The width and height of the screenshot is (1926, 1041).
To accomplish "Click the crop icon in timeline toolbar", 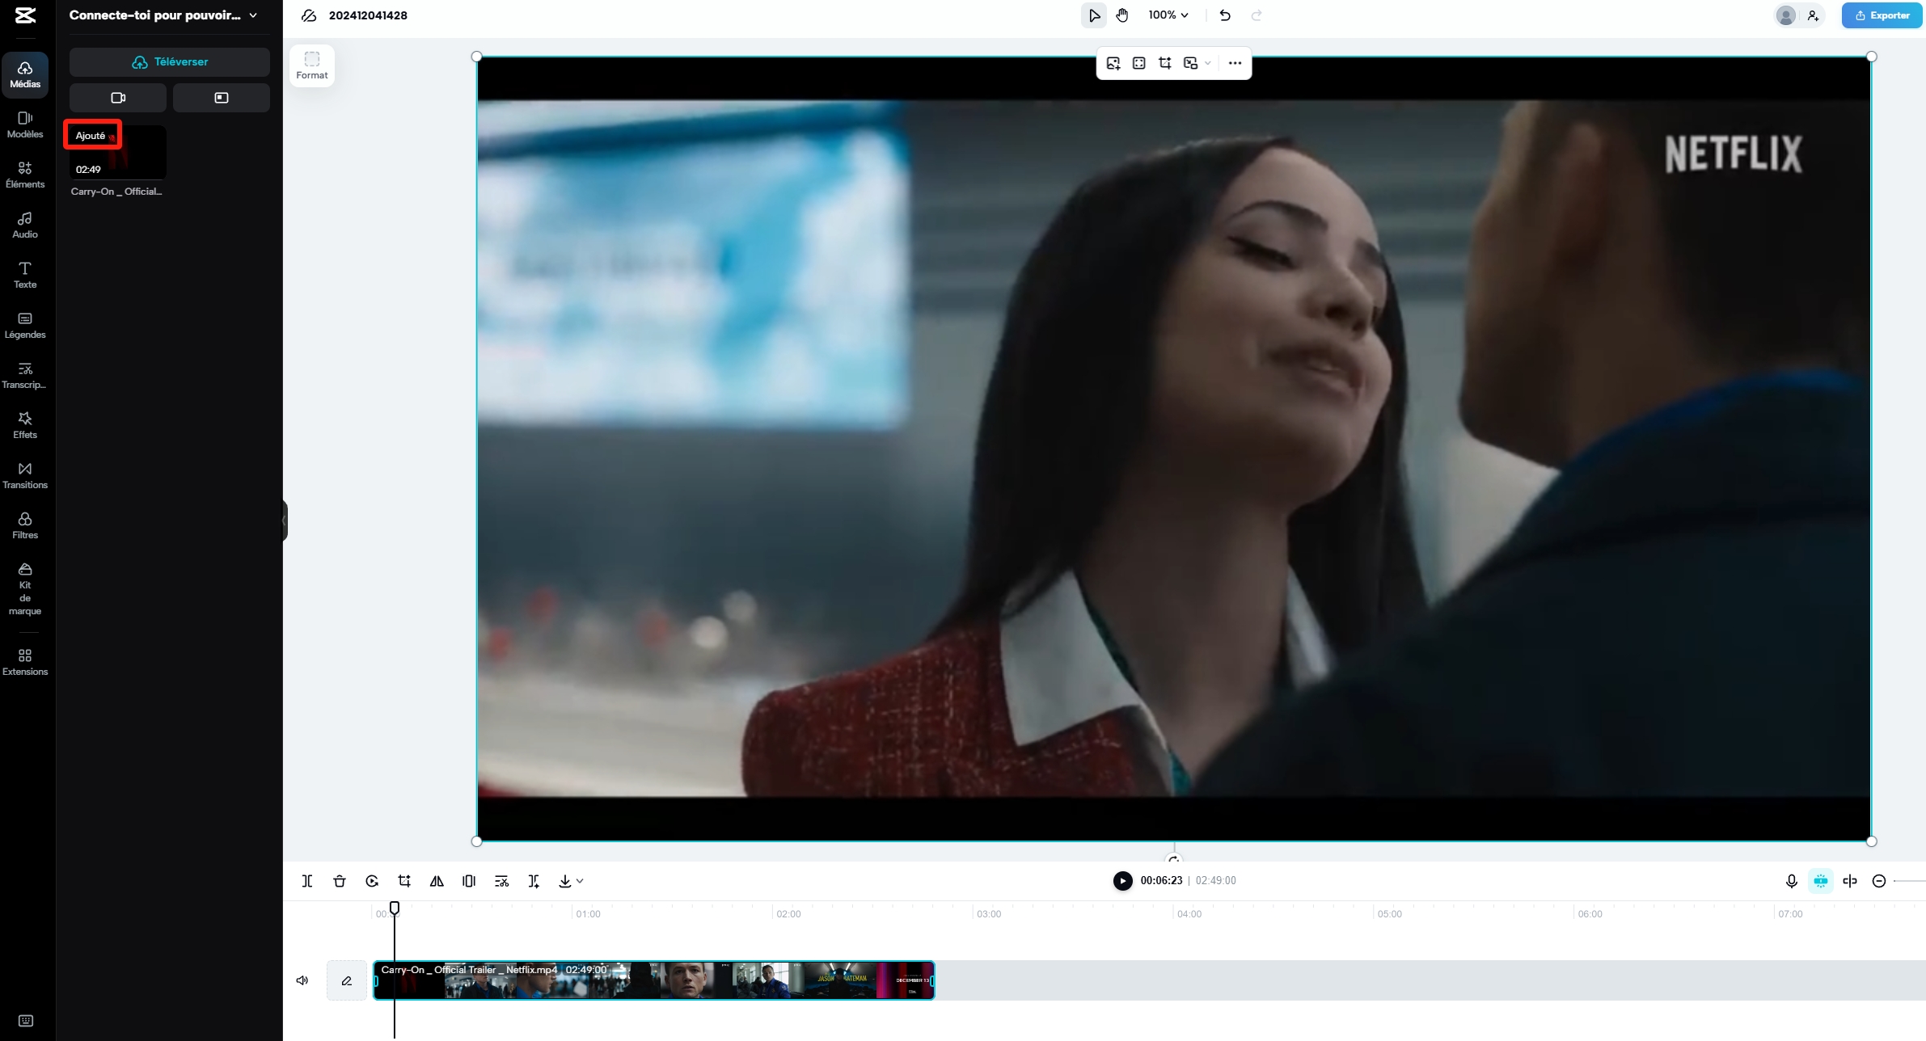I will [x=404, y=881].
